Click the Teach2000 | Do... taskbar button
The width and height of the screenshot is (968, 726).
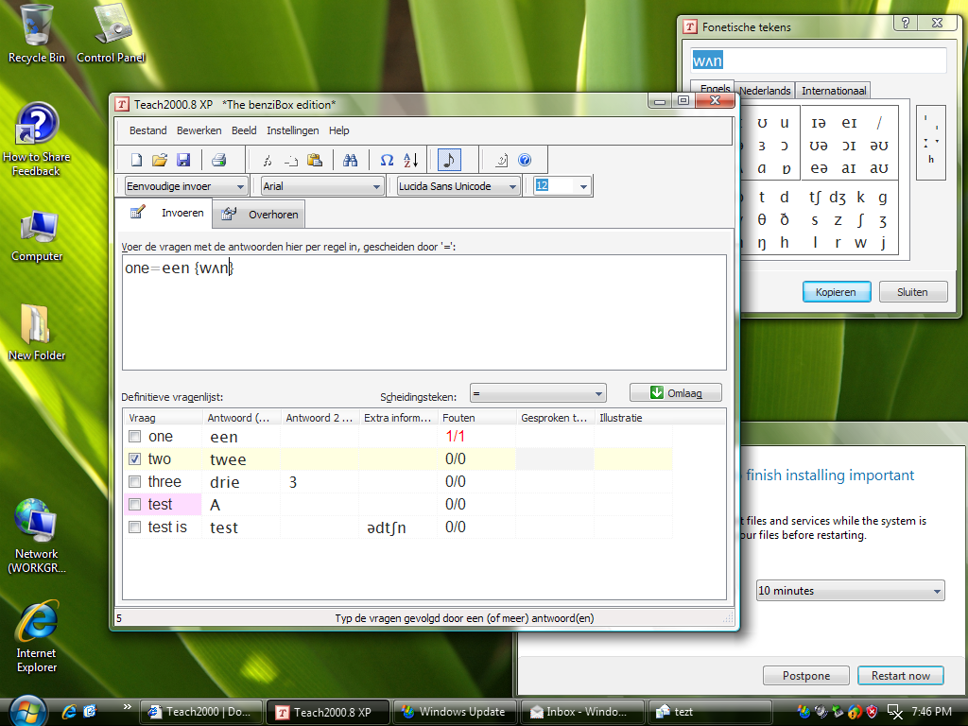[x=200, y=712]
